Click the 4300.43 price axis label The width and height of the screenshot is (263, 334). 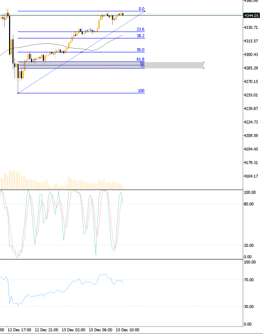pyautogui.click(x=251, y=55)
